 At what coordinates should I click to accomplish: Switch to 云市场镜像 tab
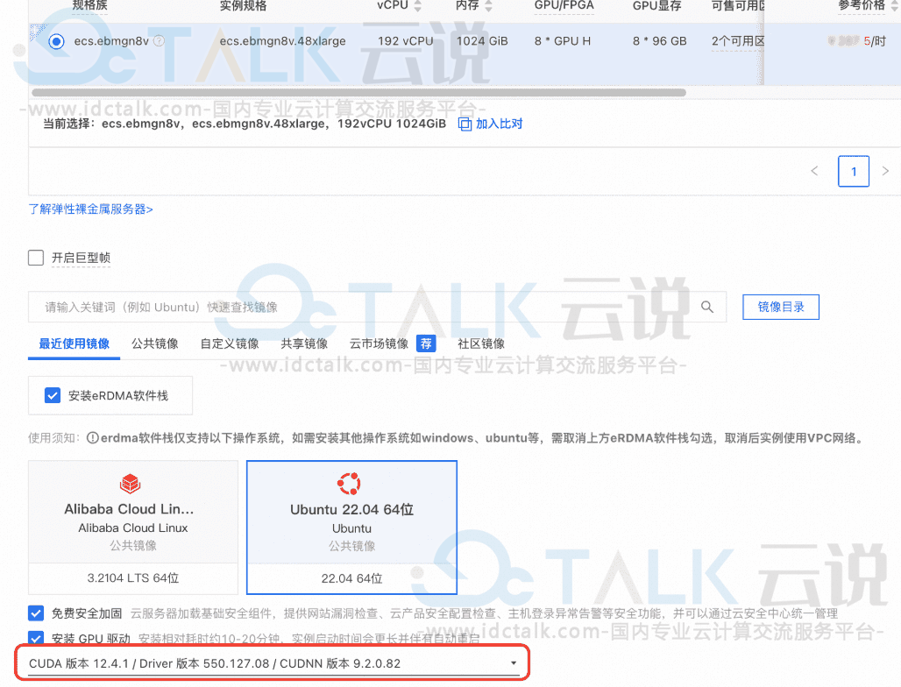click(x=380, y=343)
